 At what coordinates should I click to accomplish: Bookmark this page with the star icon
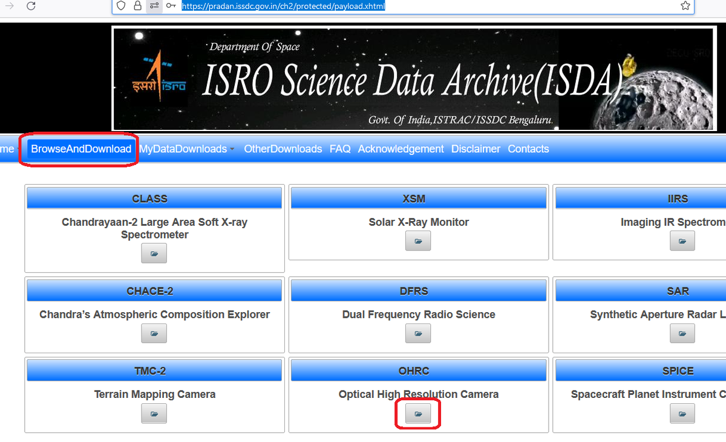(685, 6)
